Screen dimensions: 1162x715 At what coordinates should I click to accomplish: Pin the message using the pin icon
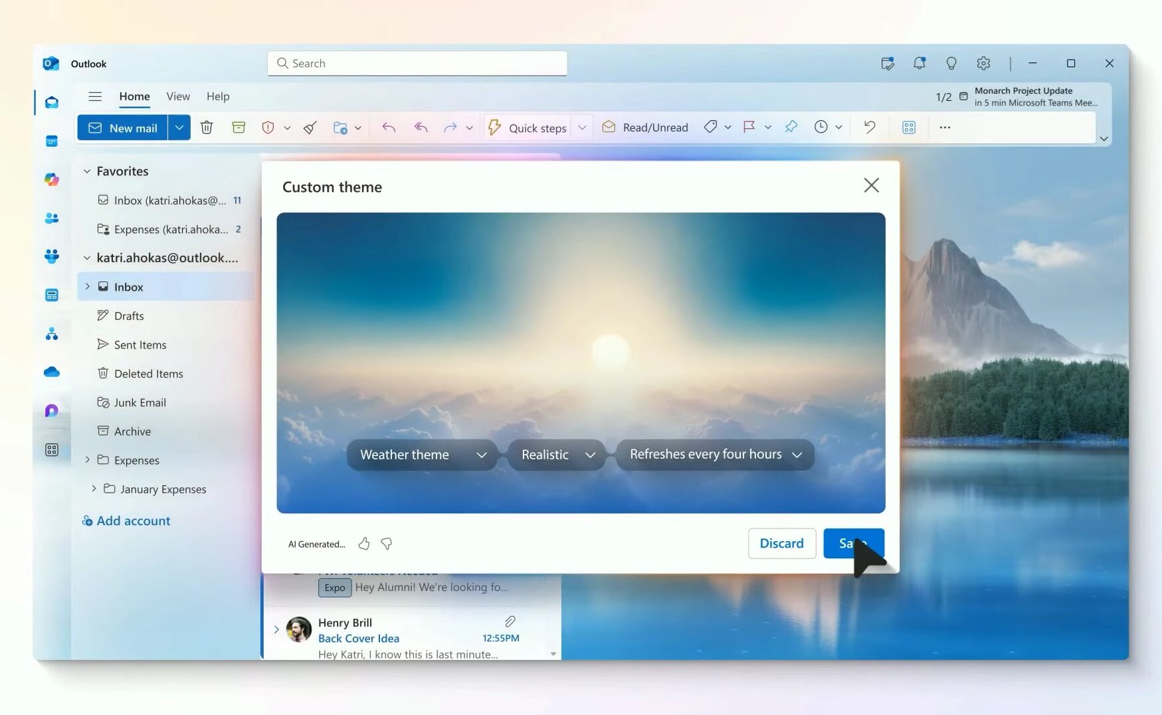[x=791, y=127]
